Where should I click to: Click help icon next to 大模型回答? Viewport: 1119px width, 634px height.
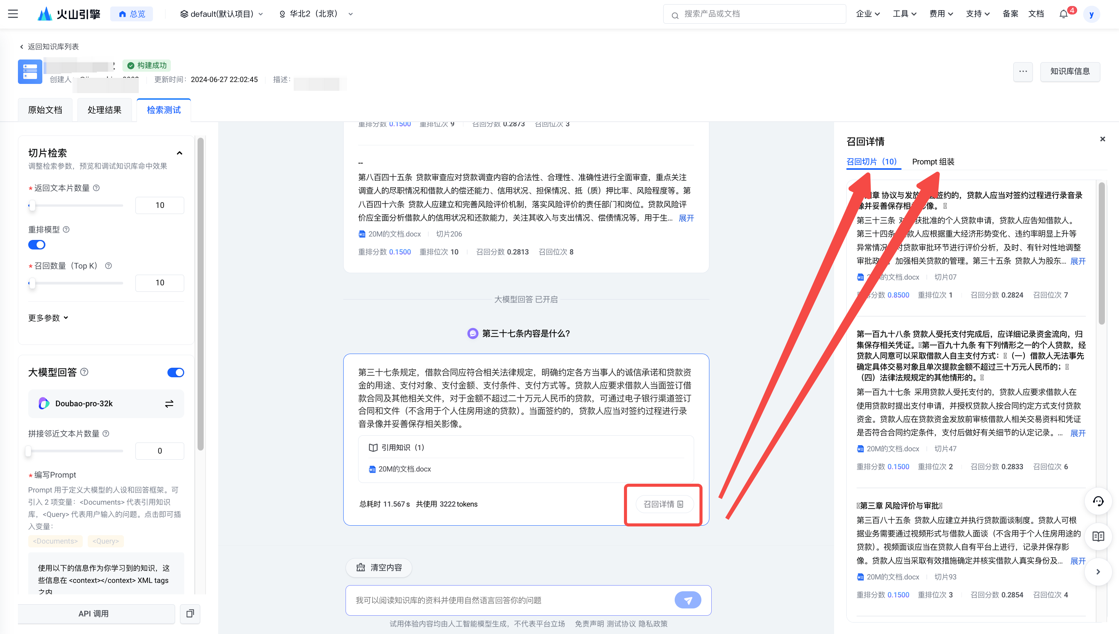coord(84,372)
